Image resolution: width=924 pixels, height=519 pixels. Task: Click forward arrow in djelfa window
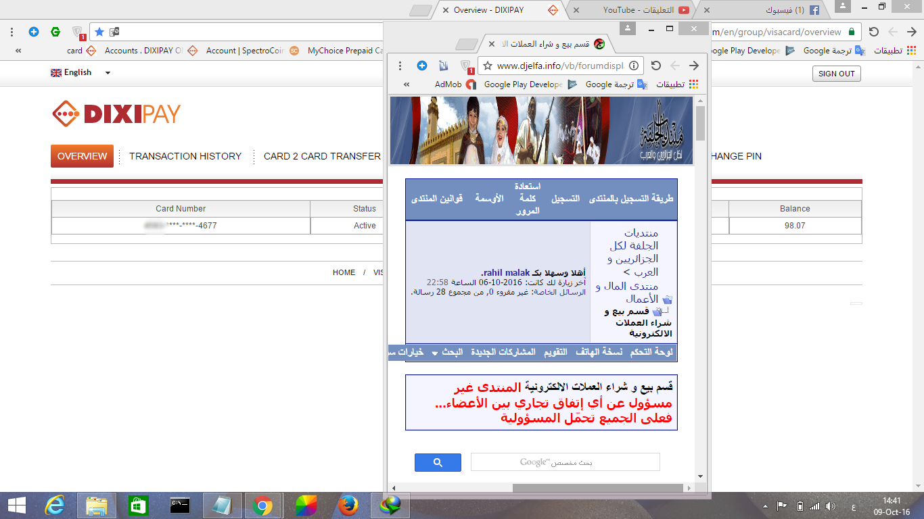(693, 66)
